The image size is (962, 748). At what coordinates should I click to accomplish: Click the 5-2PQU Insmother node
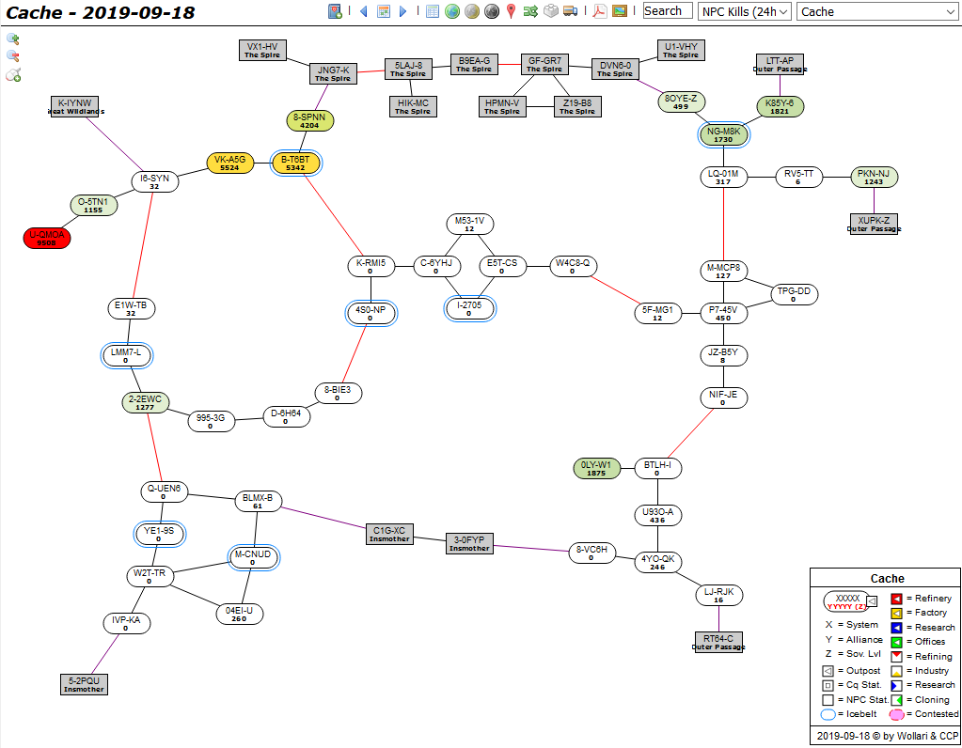click(84, 684)
